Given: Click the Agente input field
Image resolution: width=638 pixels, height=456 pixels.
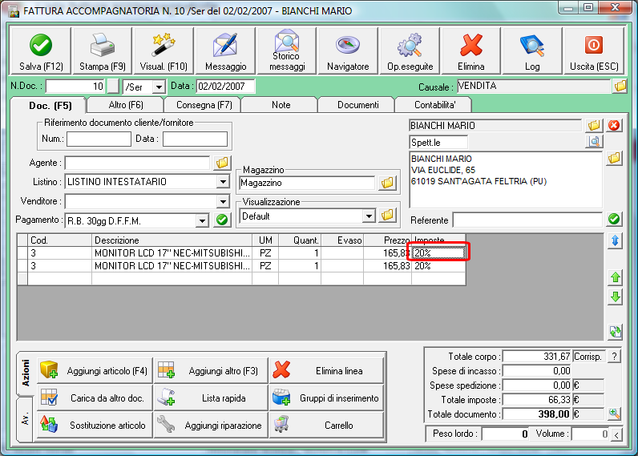Looking at the screenshot, I should click(138, 163).
